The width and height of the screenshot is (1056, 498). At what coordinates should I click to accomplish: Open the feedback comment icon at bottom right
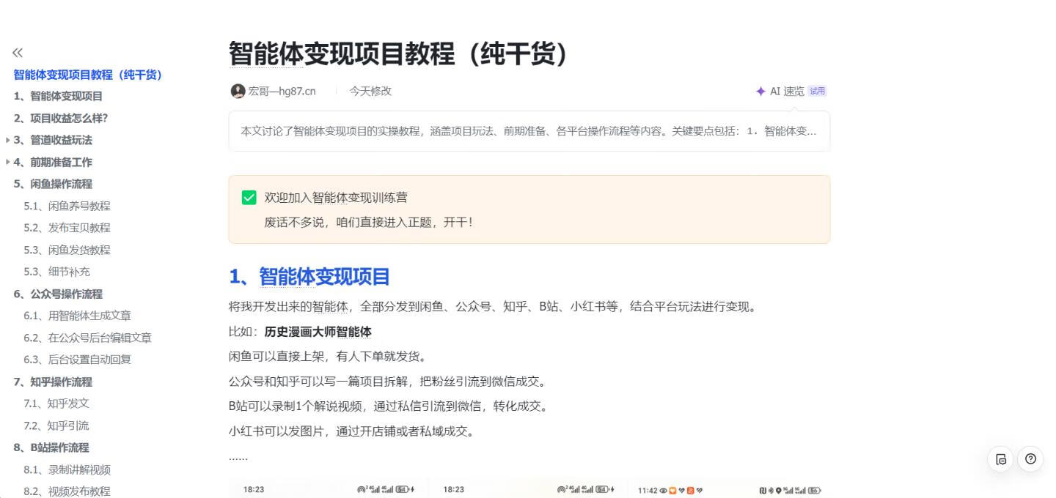1002,458
